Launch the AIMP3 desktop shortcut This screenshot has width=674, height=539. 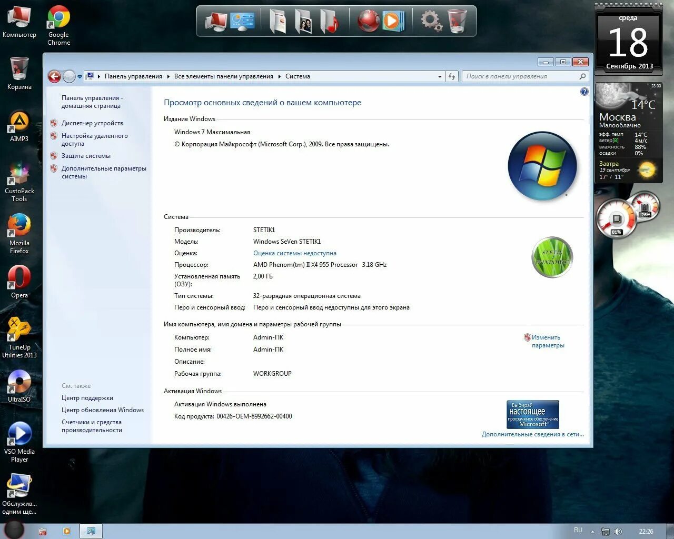[19, 126]
